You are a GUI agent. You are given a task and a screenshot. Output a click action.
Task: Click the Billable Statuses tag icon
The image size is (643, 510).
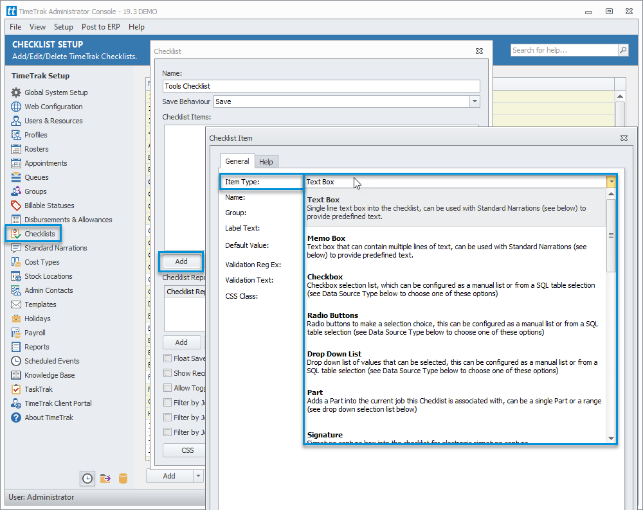[16, 206]
